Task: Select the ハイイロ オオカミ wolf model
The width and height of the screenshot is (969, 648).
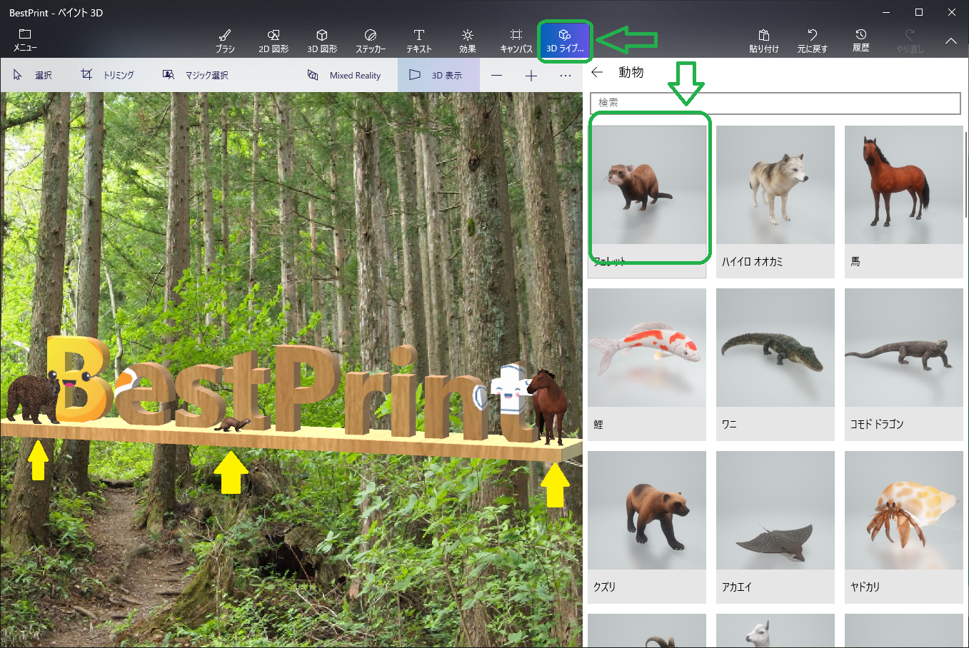Action: 775,201
